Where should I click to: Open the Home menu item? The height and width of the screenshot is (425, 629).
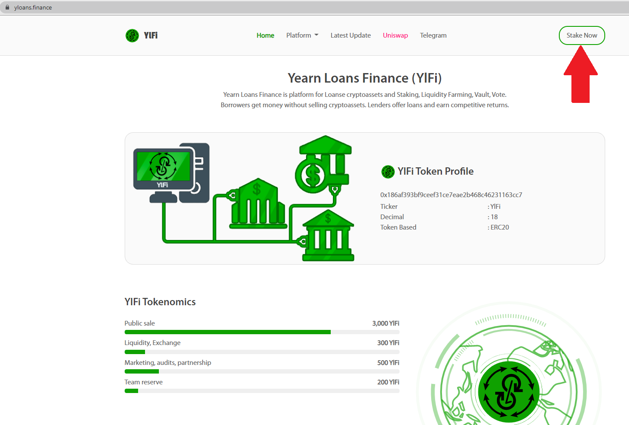pyautogui.click(x=265, y=35)
